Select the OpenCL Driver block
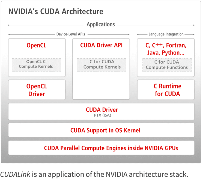 pyautogui.click(x=37, y=90)
